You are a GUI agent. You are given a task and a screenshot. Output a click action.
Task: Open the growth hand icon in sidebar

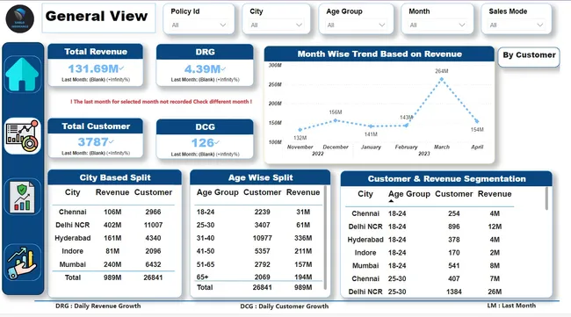22,263
